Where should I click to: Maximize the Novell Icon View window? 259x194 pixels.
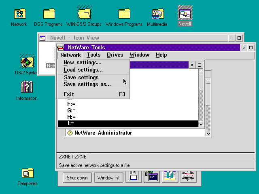pyautogui.click(x=239, y=38)
